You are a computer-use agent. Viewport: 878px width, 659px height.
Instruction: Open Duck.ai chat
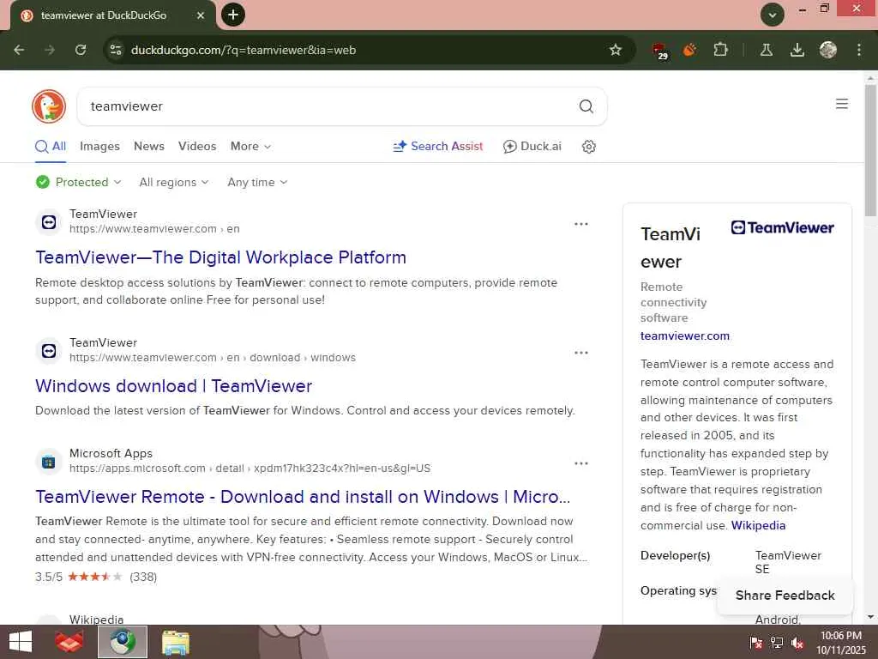click(x=532, y=146)
